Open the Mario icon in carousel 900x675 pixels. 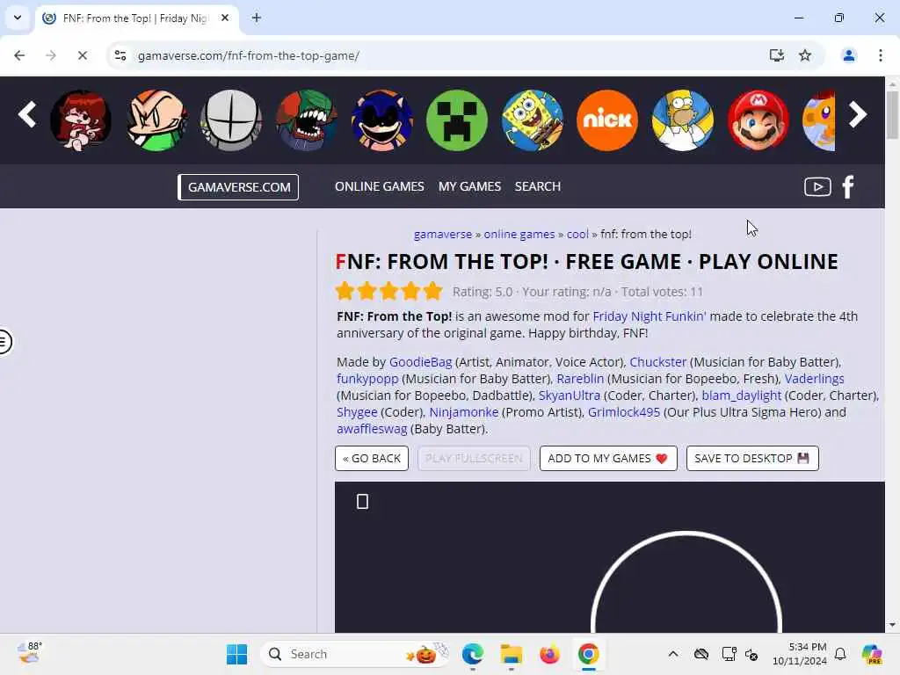pos(758,120)
